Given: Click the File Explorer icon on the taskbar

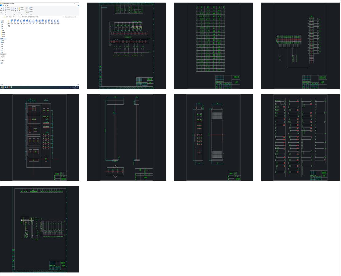Looking at the screenshot, I should click(3, 87).
